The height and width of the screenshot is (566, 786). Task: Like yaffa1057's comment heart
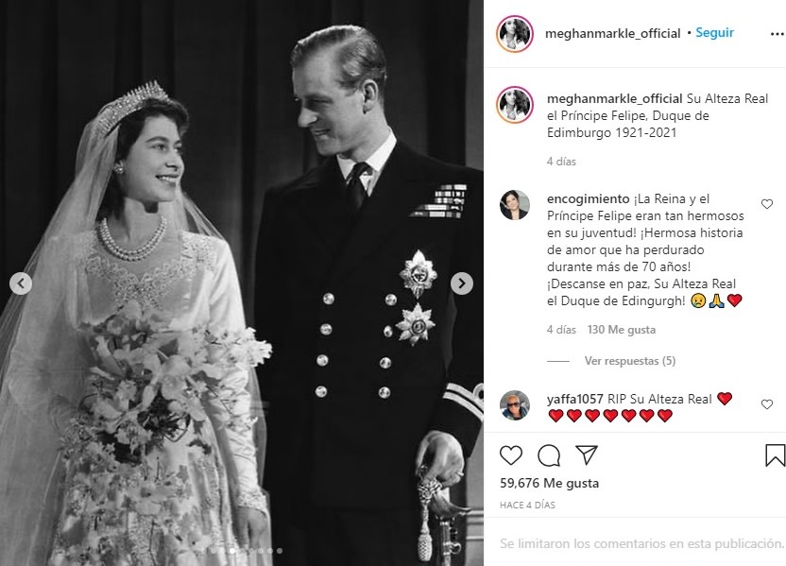point(767,404)
